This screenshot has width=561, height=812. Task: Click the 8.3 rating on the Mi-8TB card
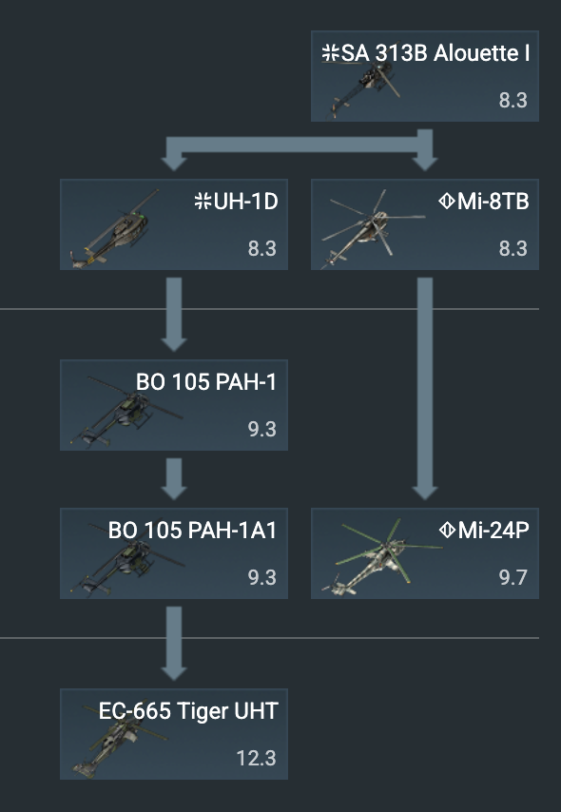(x=513, y=248)
